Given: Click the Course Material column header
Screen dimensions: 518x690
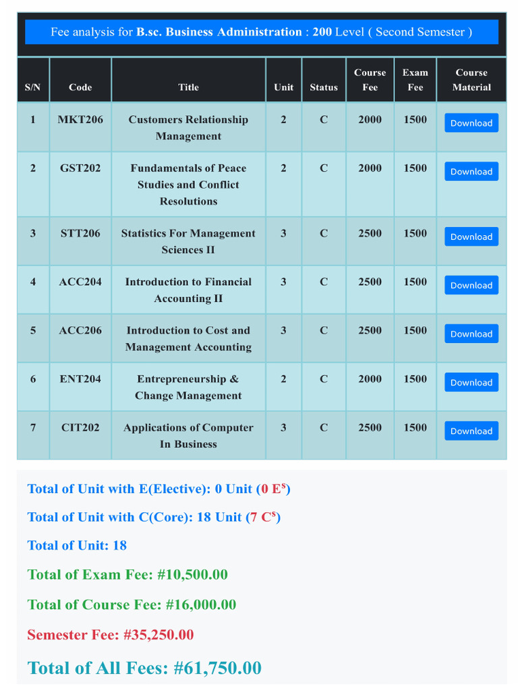Looking at the screenshot, I should point(471,80).
